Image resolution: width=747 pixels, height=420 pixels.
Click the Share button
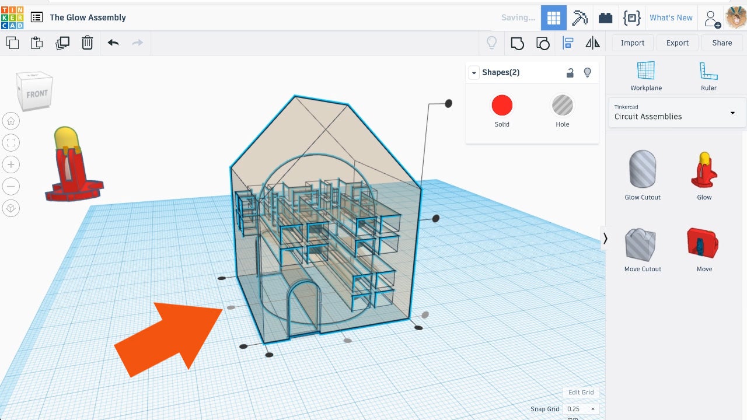tap(722, 43)
